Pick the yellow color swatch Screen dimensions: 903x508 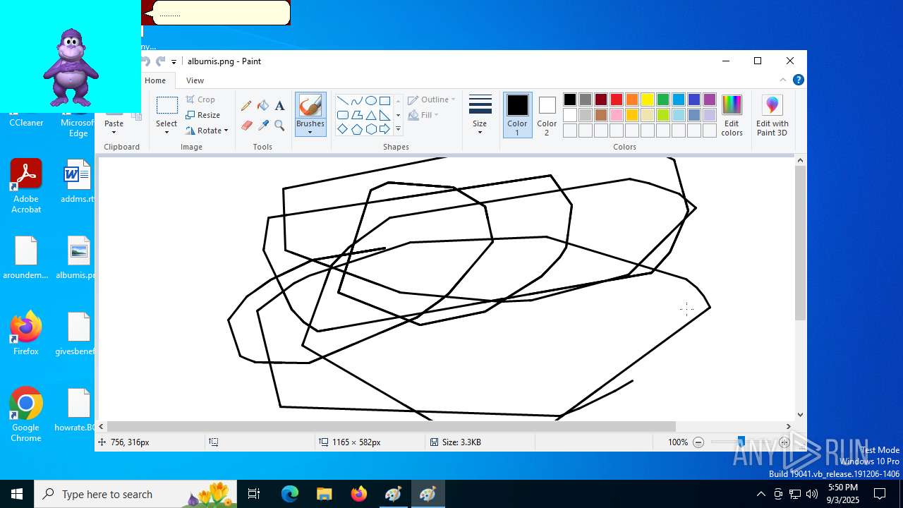click(x=648, y=99)
